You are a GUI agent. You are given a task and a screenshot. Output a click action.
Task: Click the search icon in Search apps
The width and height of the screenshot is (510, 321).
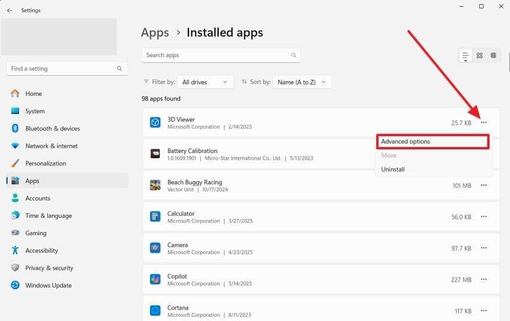pos(293,55)
